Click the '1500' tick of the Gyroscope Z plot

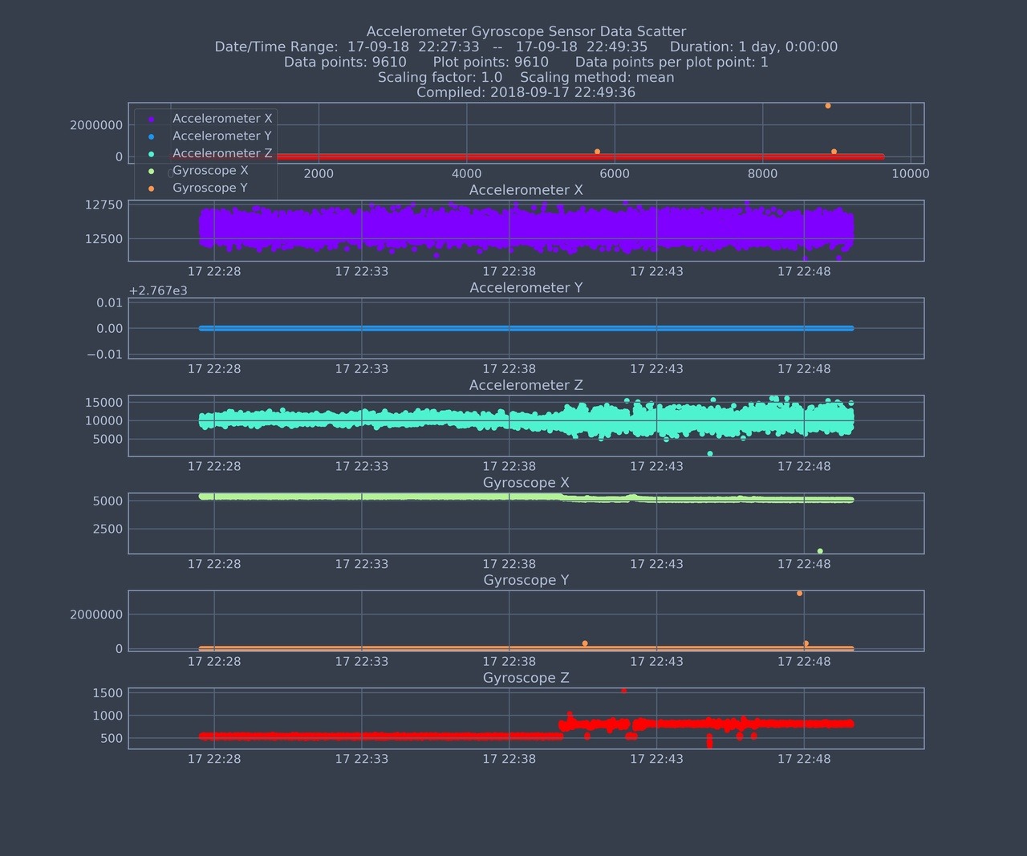coord(108,693)
